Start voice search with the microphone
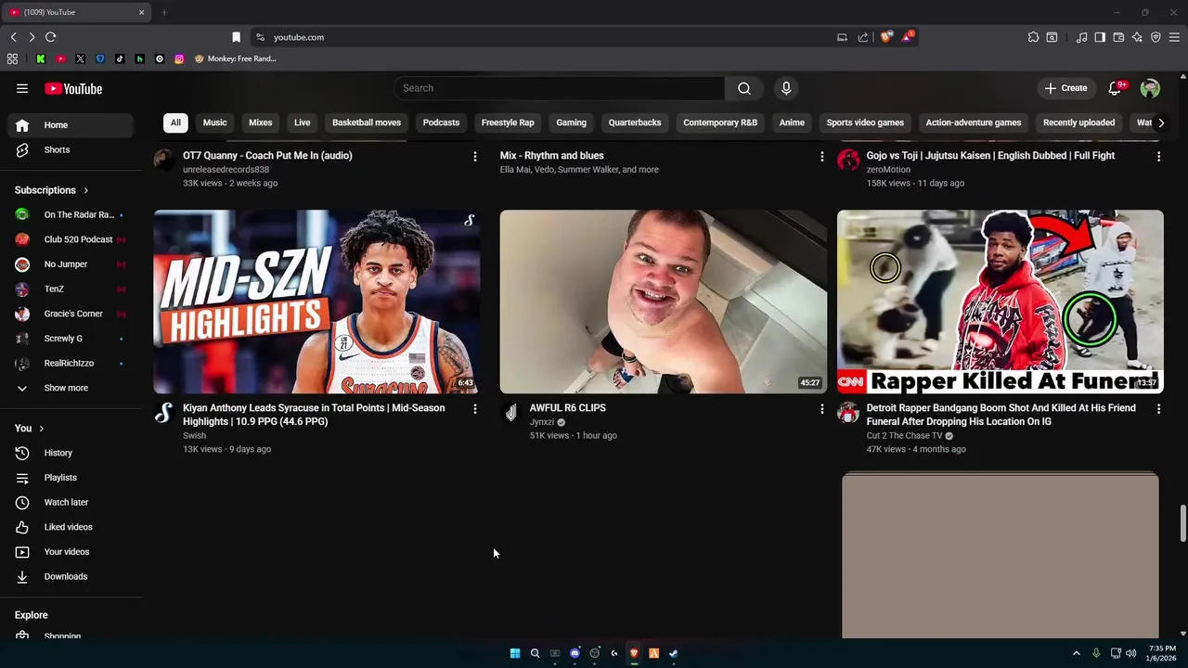 click(786, 88)
